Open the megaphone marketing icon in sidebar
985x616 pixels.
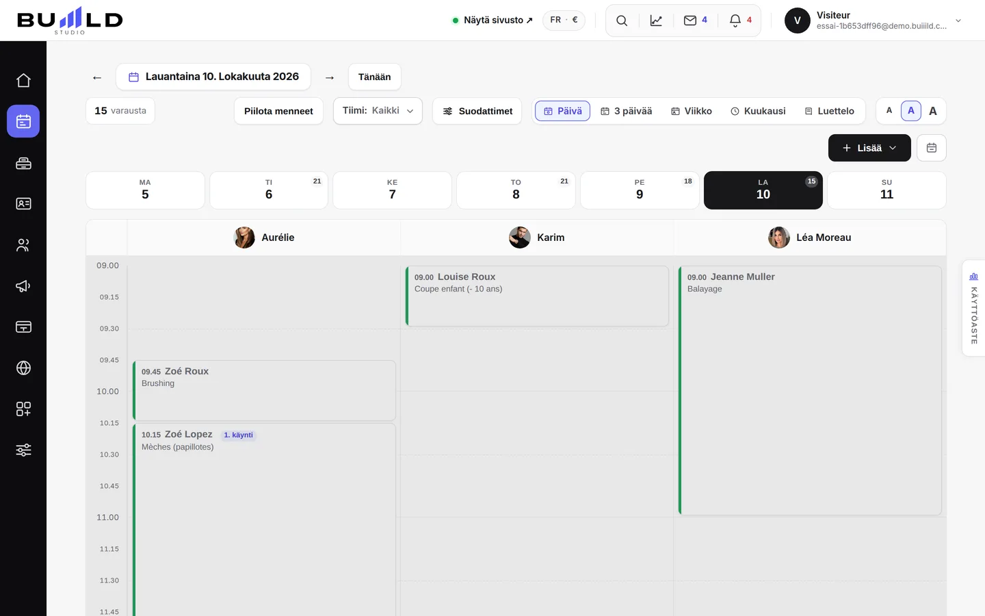coord(23,285)
